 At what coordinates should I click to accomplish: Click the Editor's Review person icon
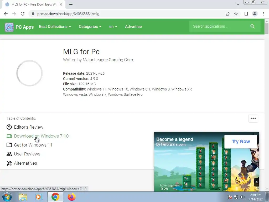pos(9,127)
